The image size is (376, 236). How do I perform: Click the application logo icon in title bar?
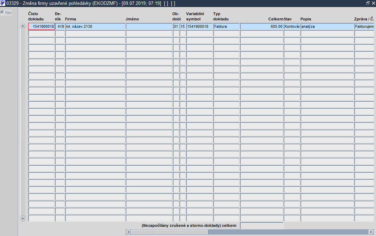2,3
